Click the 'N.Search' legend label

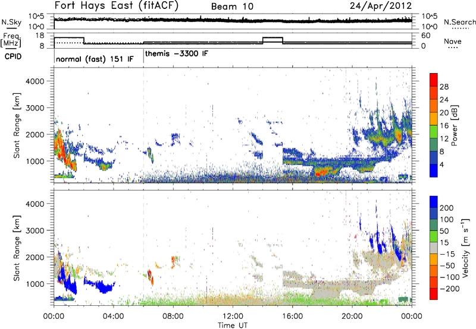(x=459, y=22)
